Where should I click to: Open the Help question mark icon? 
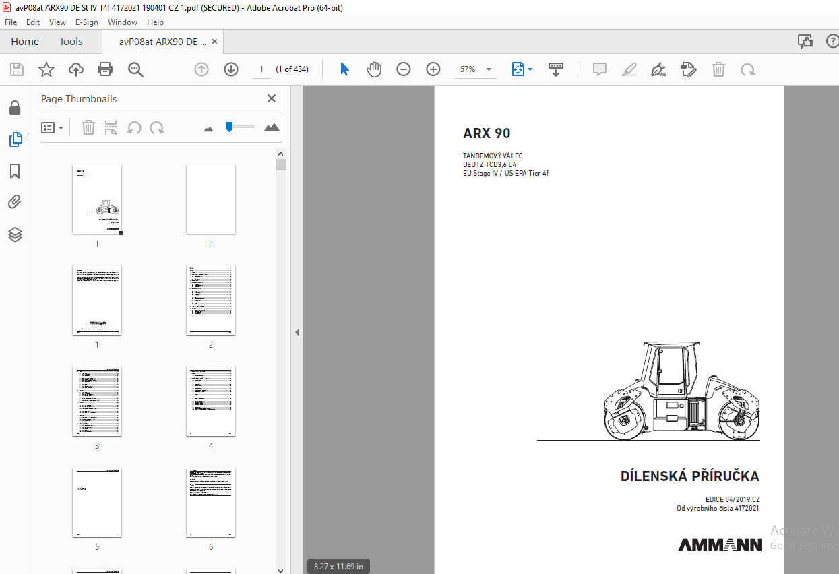click(832, 42)
